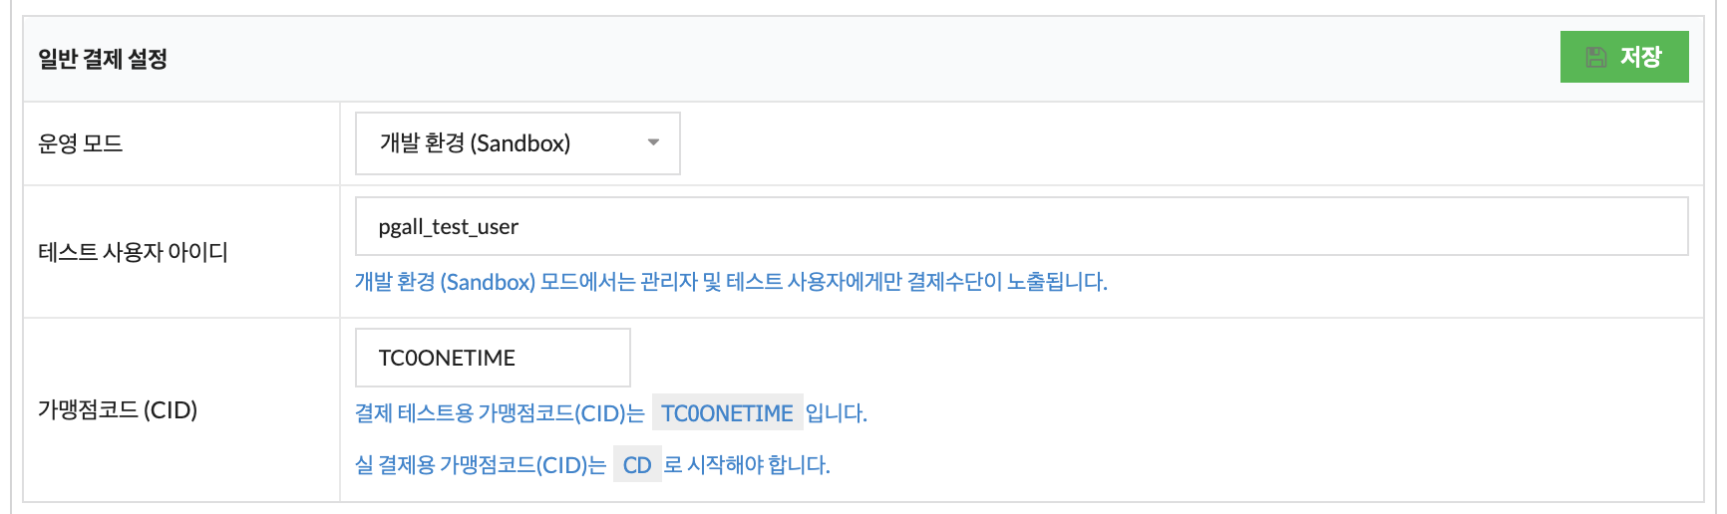Click the 가맹점코드 (CID) label
The height and width of the screenshot is (514, 1727).
pos(118,409)
